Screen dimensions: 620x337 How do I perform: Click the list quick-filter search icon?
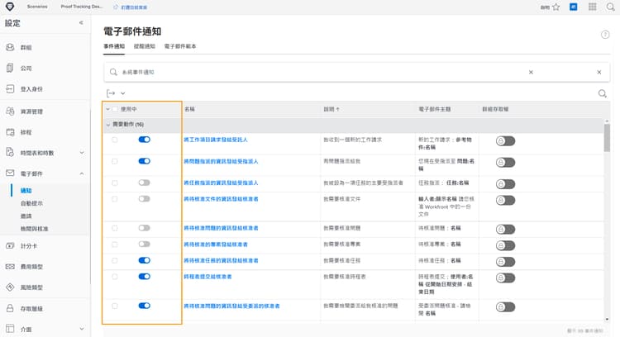pyautogui.click(x=602, y=93)
